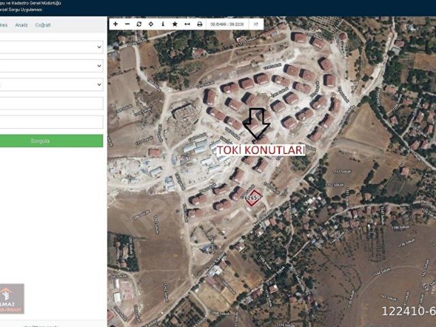Click the green Sorgula button
Viewport: 436px width, 327px height.
pos(51,141)
